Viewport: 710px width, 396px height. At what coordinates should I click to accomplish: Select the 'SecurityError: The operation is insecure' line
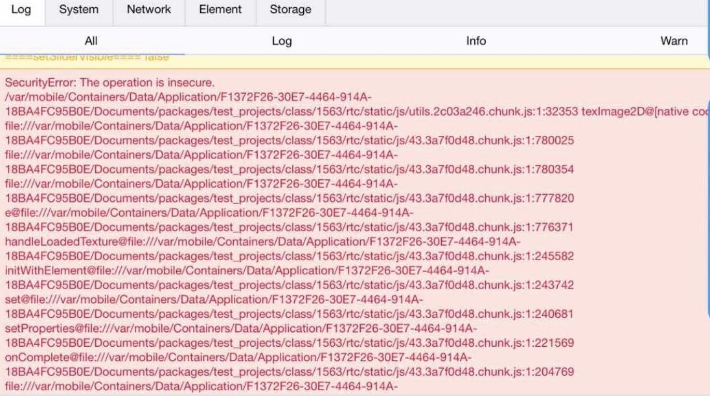pos(109,83)
